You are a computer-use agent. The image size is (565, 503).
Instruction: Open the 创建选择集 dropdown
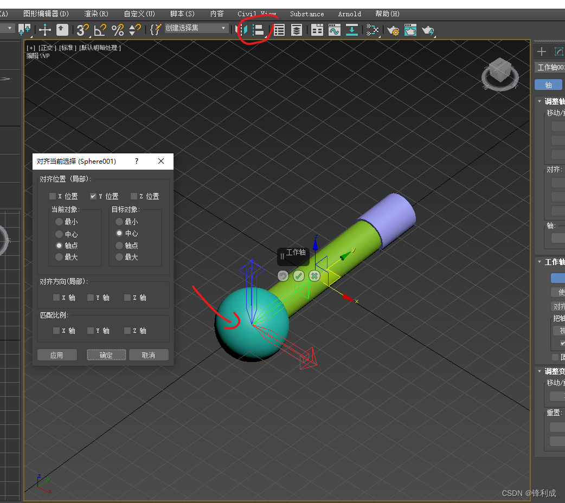(x=196, y=28)
